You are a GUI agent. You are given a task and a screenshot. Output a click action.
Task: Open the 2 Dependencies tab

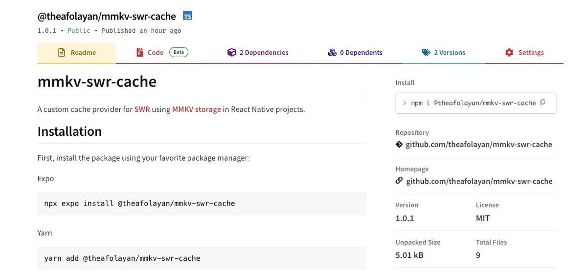pyautogui.click(x=258, y=53)
